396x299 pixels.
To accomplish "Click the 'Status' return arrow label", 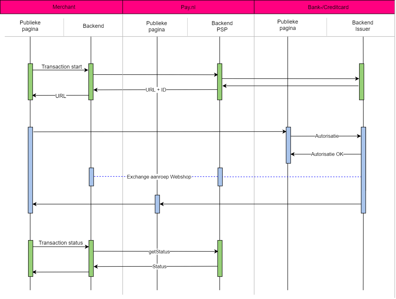I will (159, 266).
